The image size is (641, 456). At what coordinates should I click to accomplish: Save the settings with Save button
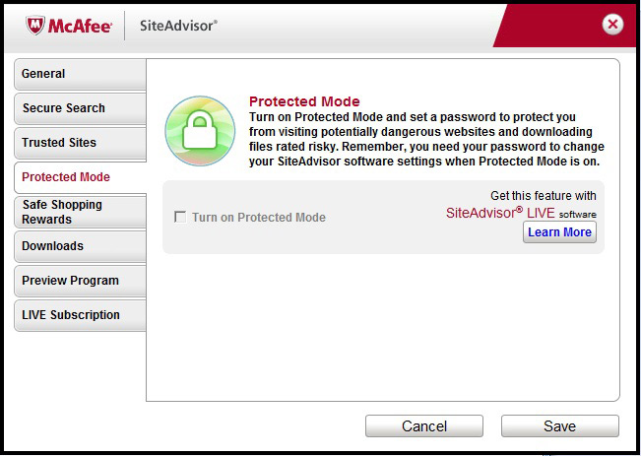tap(560, 426)
